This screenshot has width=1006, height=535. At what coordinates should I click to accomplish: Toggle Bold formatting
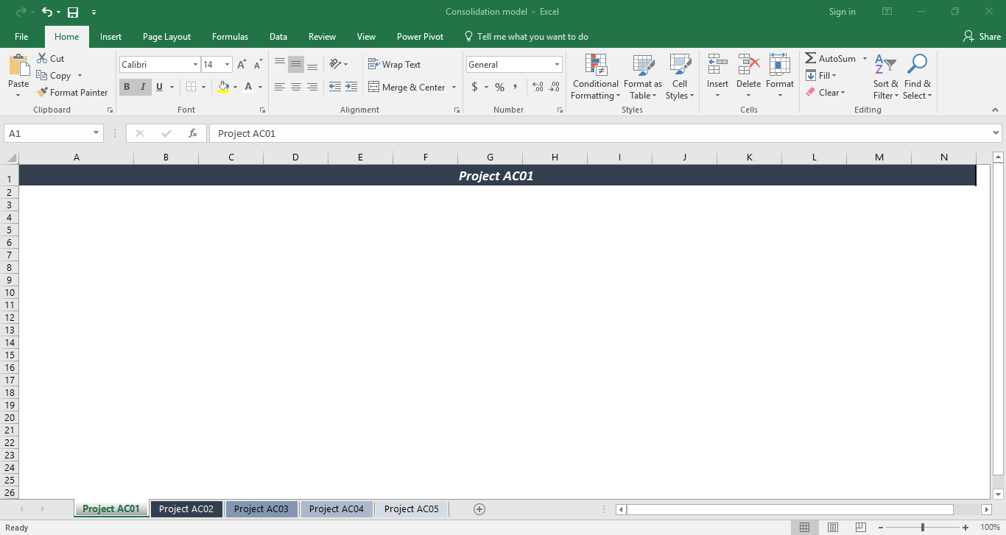[127, 87]
